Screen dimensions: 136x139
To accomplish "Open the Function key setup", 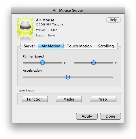I will point(35,99).
